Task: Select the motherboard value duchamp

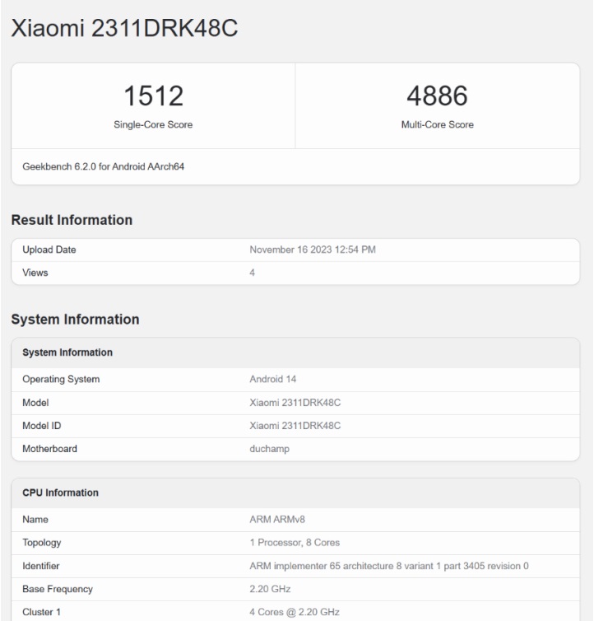Action: [x=270, y=449]
